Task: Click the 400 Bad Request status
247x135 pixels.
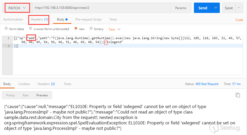Action: coord(207,84)
